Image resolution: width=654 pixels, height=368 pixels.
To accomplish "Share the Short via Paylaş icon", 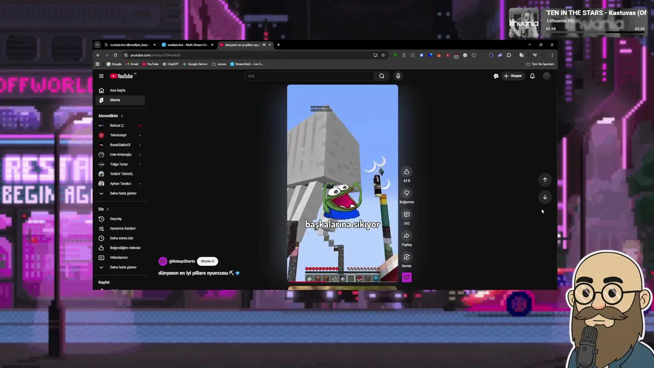I will click(x=407, y=236).
